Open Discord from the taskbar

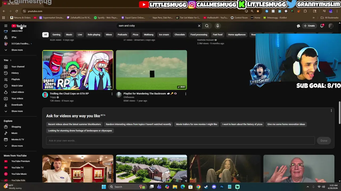(214, 187)
